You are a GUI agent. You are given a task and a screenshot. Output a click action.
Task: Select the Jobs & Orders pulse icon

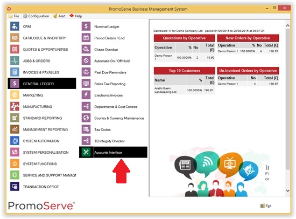15,61
